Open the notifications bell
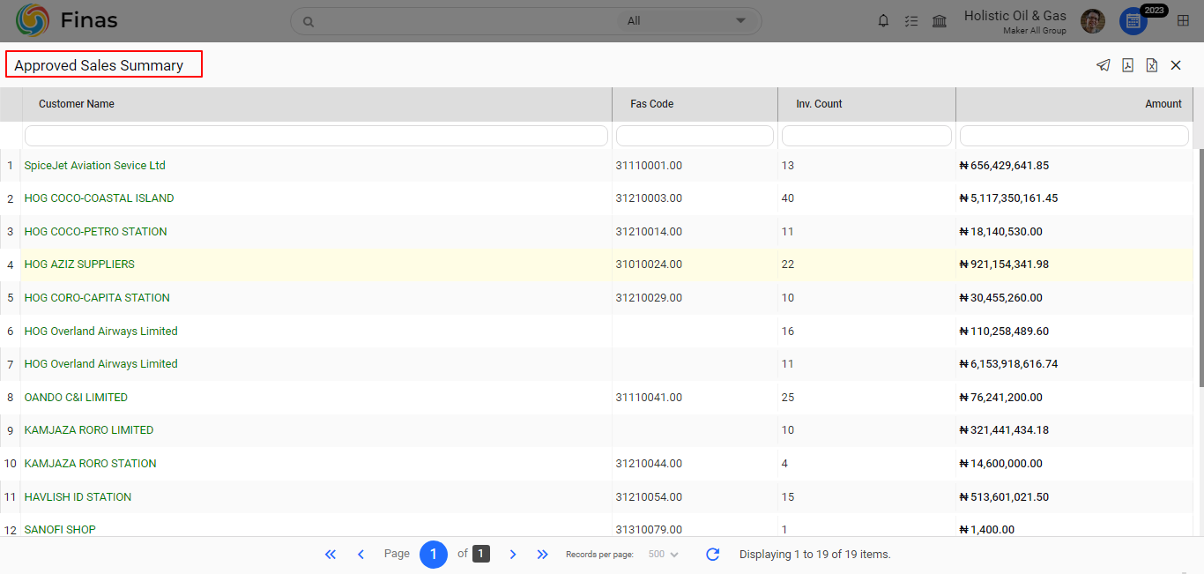 point(883,21)
